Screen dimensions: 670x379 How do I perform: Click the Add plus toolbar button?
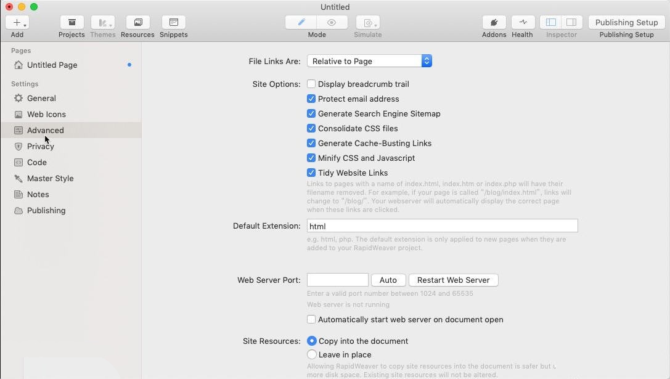coord(17,23)
